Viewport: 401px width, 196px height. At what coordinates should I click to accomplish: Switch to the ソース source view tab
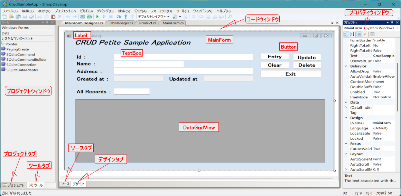point(65,184)
